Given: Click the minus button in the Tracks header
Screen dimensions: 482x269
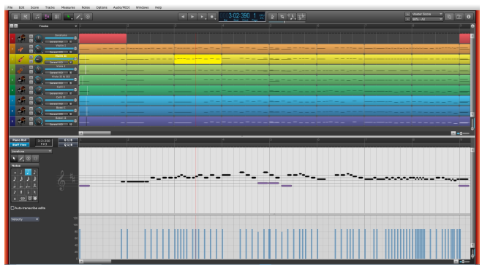Looking at the screenshot, I should [x=12, y=26].
